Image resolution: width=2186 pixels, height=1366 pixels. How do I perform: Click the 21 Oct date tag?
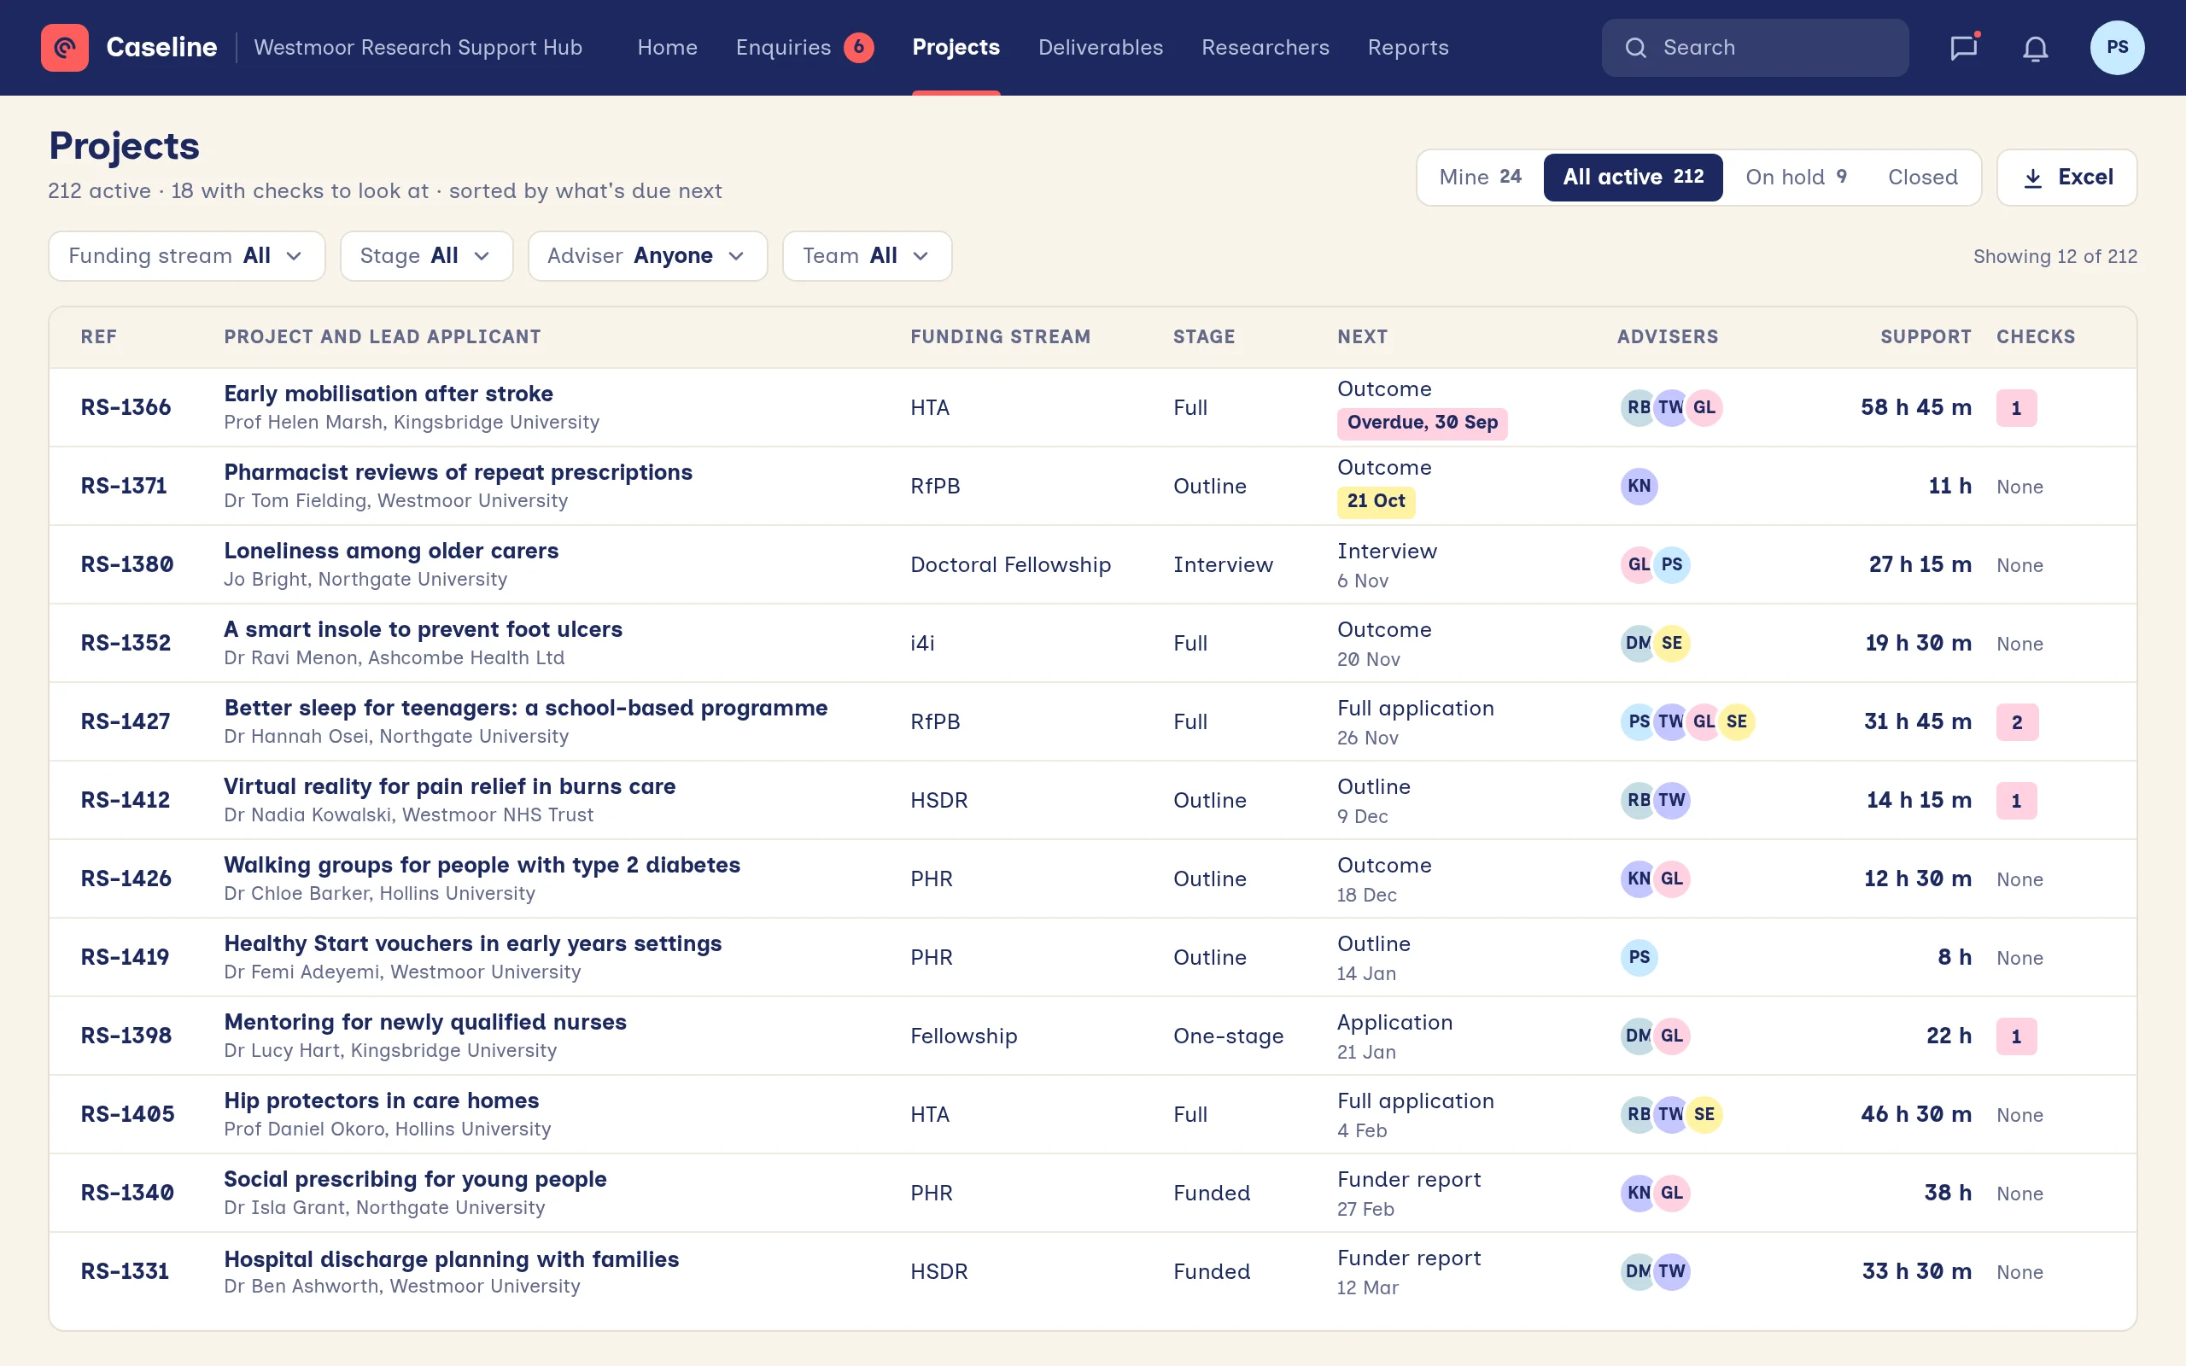pos(1376,501)
